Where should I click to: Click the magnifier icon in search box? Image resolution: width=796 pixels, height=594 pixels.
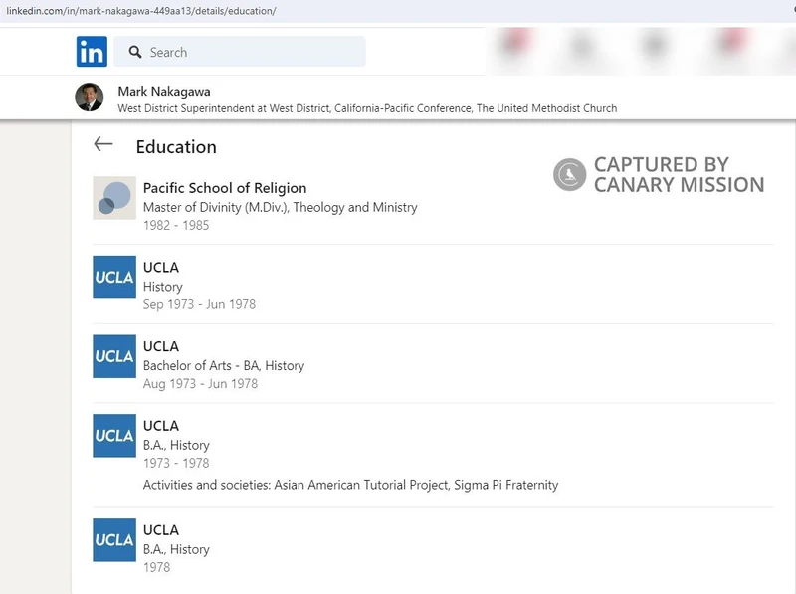[135, 52]
